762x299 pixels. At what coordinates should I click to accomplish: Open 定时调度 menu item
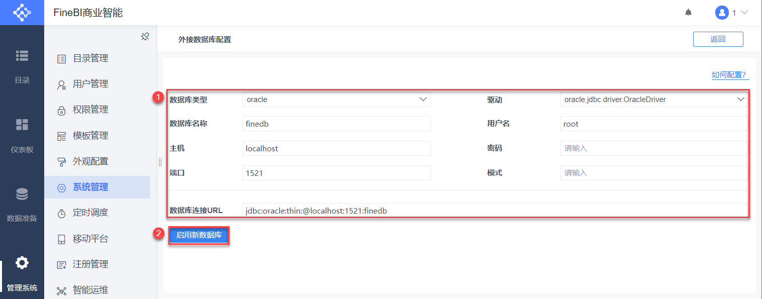point(90,213)
